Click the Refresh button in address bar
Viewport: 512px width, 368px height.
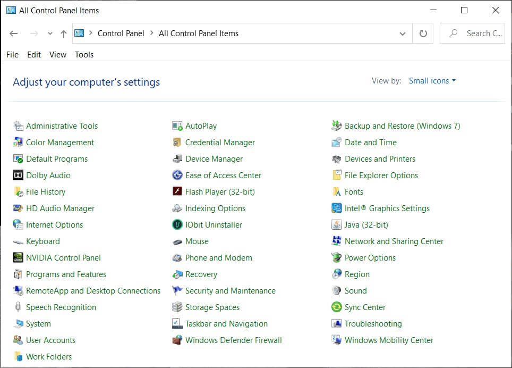[423, 34]
